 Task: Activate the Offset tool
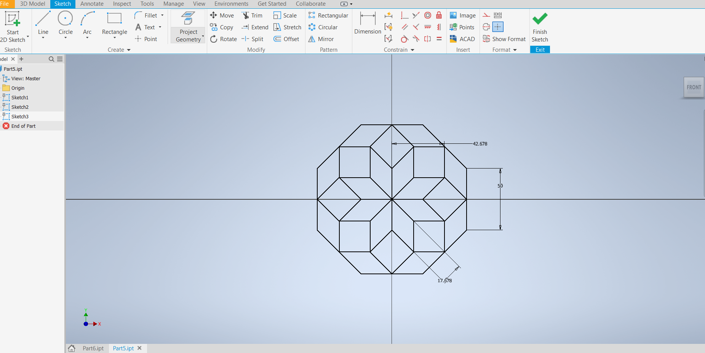pyautogui.click(x=286, y=39)
